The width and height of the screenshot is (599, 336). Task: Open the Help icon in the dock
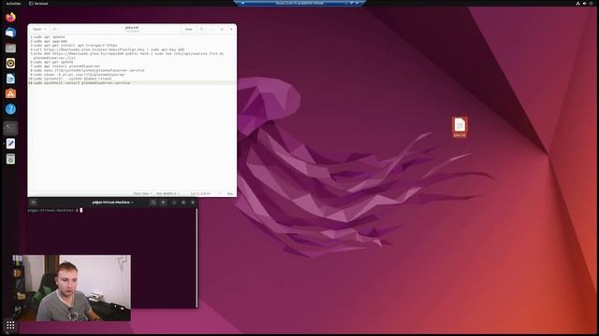pos(10,109)
